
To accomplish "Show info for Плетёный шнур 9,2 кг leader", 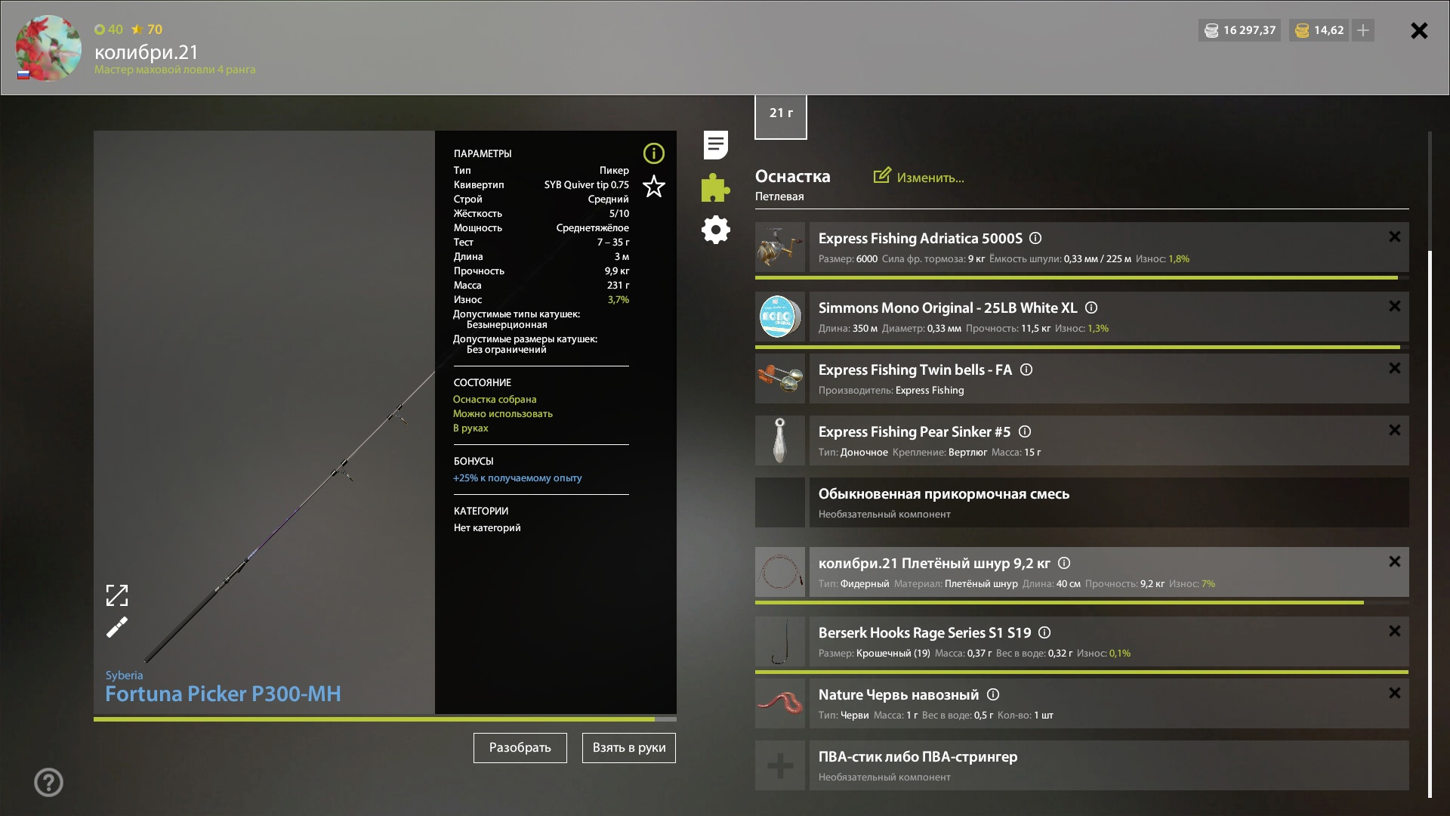I will click(1064, 563).
